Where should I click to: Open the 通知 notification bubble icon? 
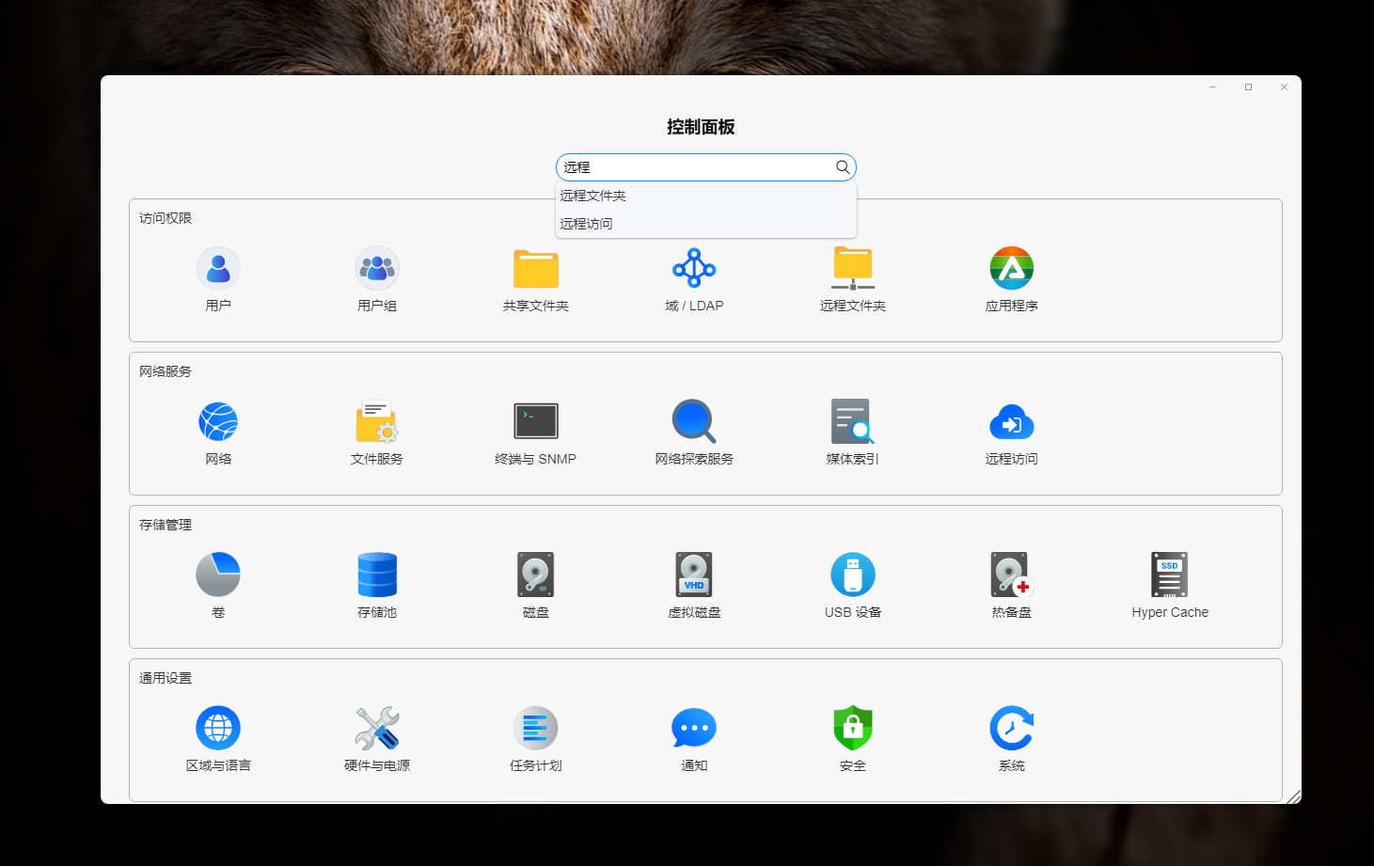click(694, 728)
